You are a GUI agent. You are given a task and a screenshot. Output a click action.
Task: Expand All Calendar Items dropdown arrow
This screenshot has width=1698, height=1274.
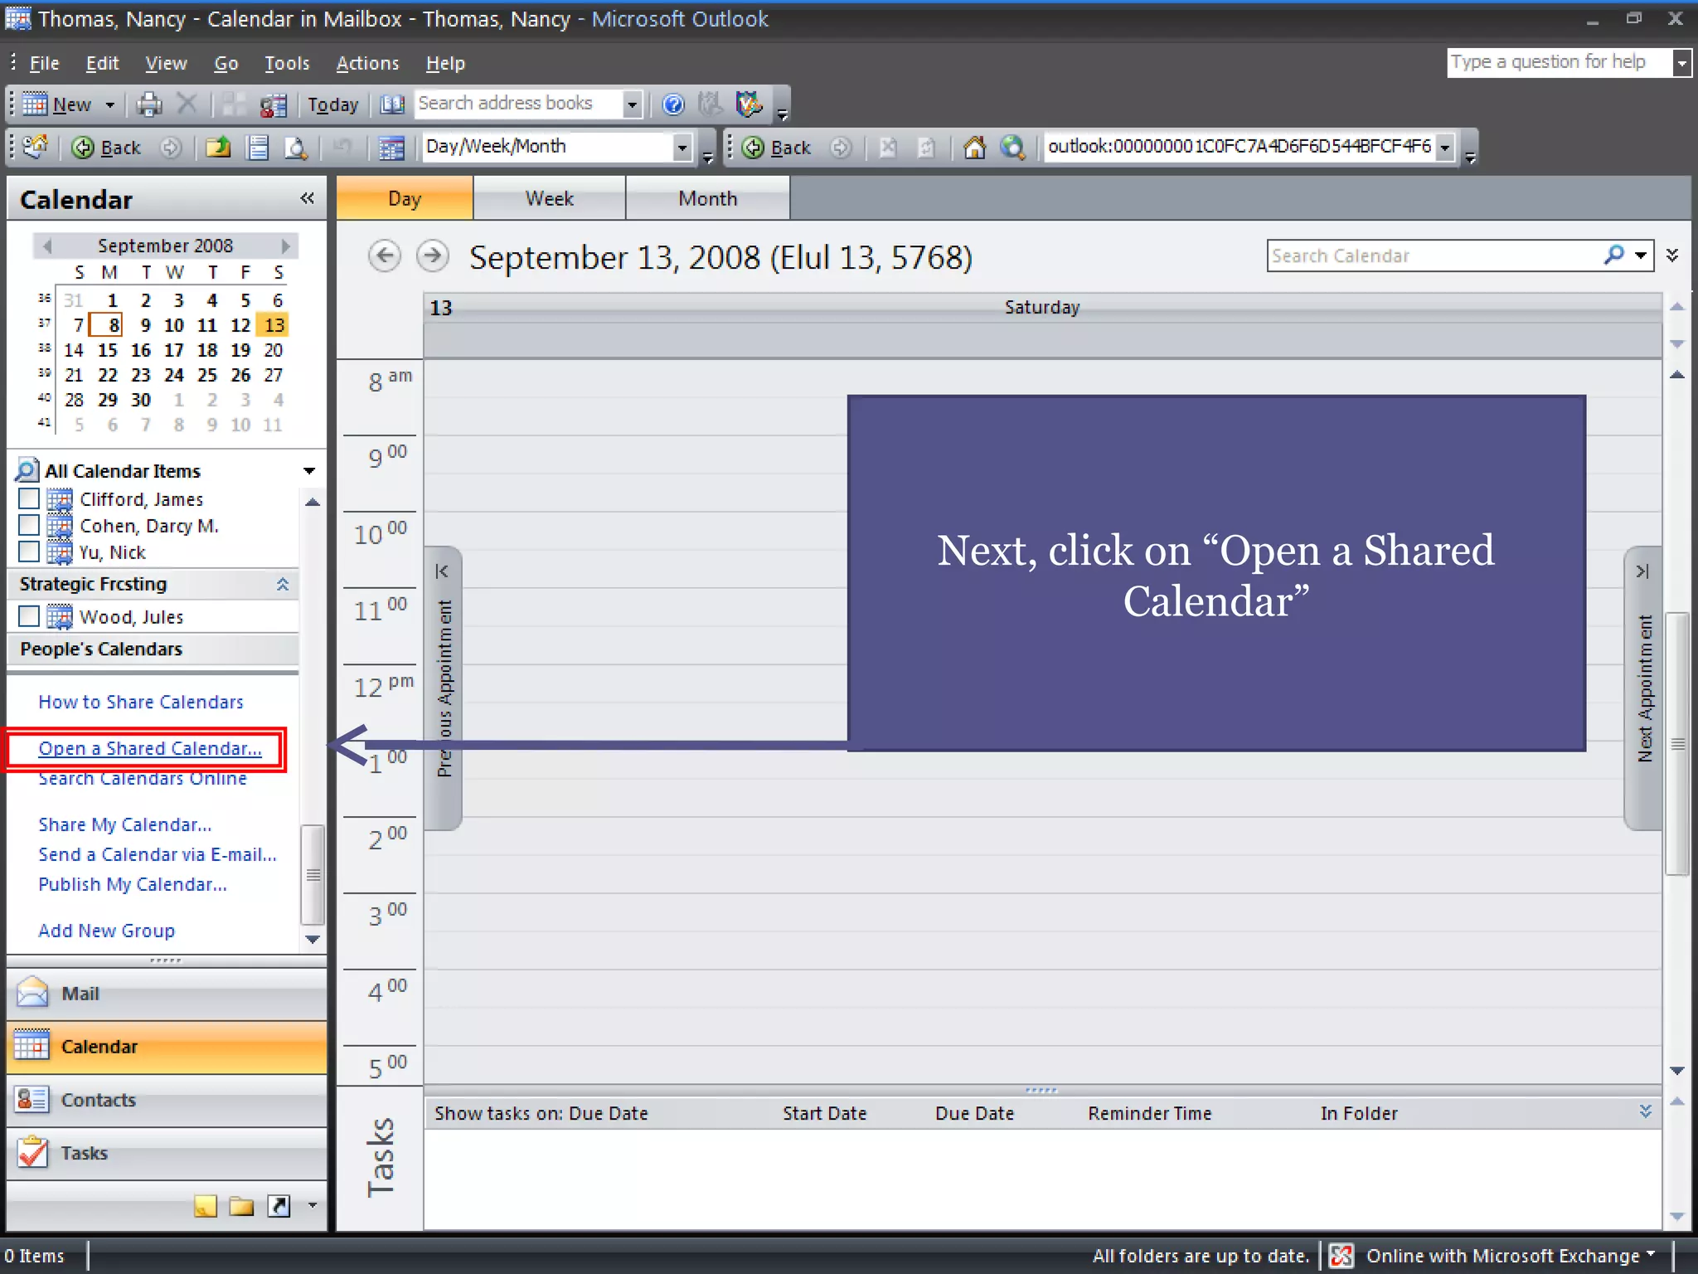tap(309, 471)
